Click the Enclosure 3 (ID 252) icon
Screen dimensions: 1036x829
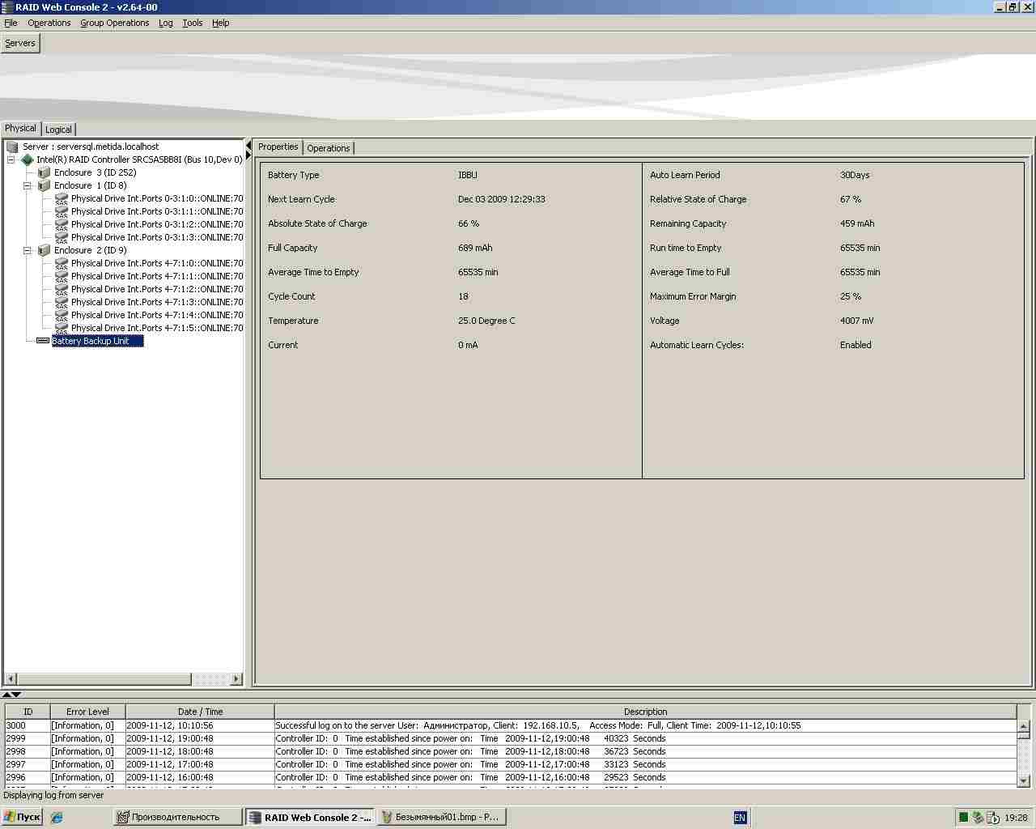(45, 172)
